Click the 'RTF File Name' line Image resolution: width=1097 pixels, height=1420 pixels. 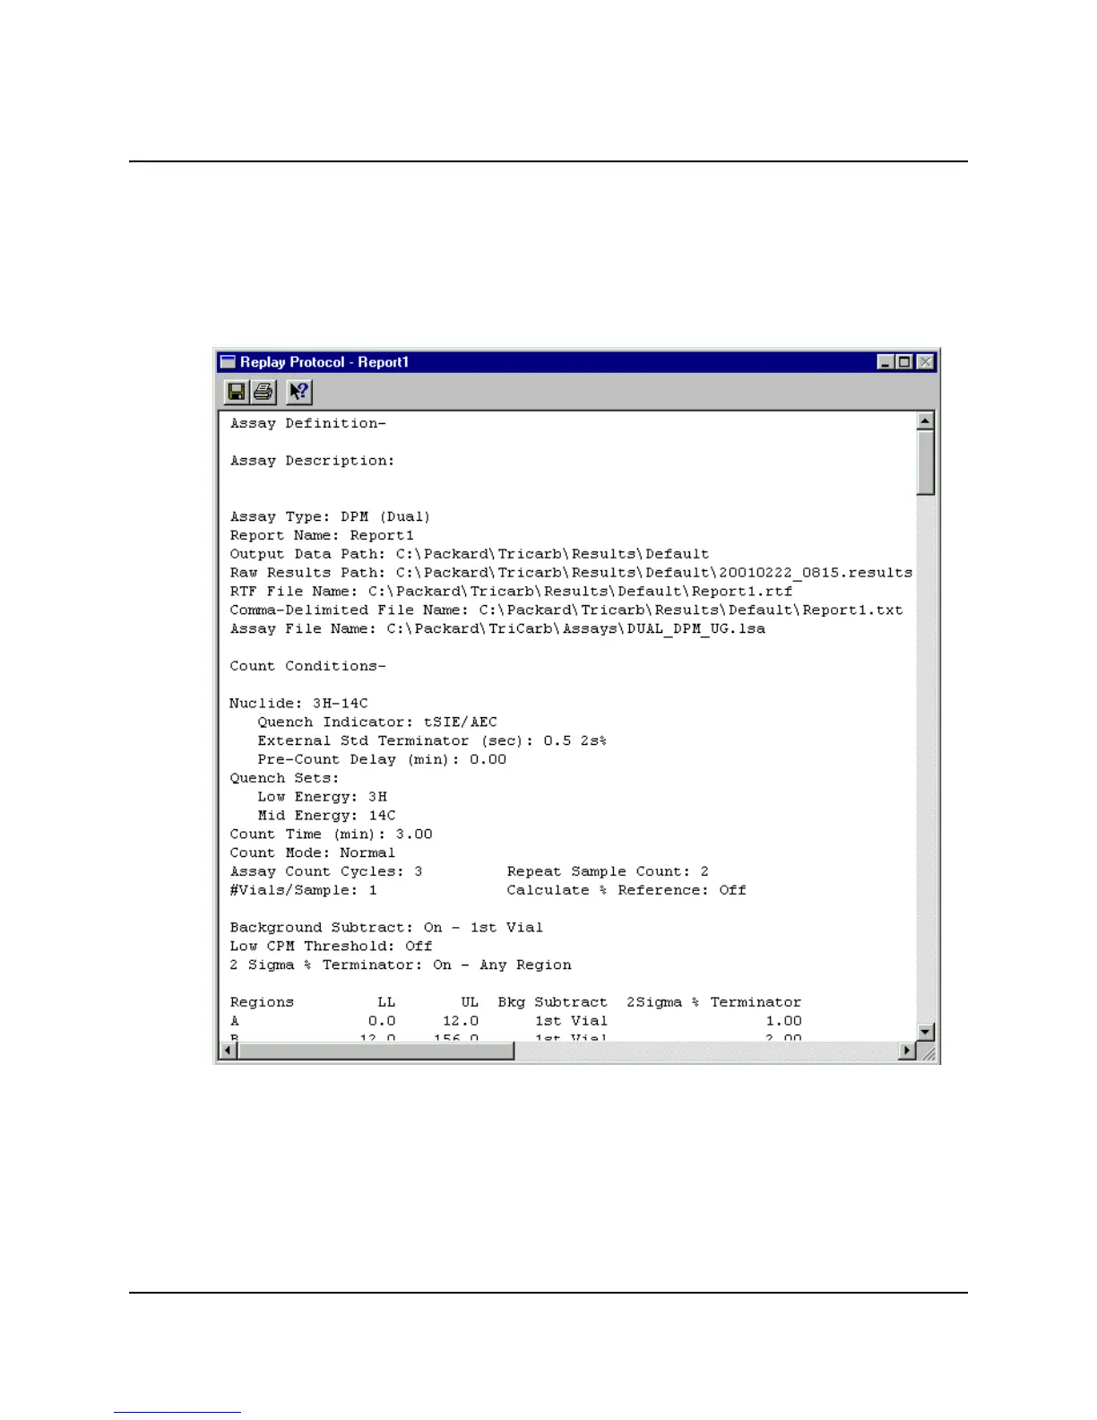coord(511,592)
